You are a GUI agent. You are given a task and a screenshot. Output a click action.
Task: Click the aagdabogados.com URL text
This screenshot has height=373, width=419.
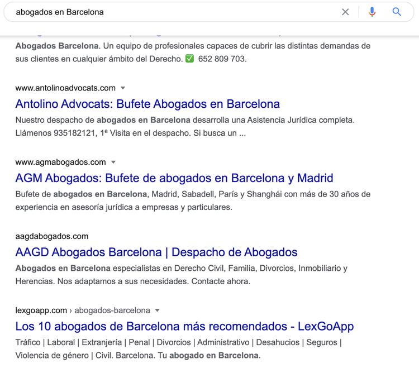click(52, 236)
